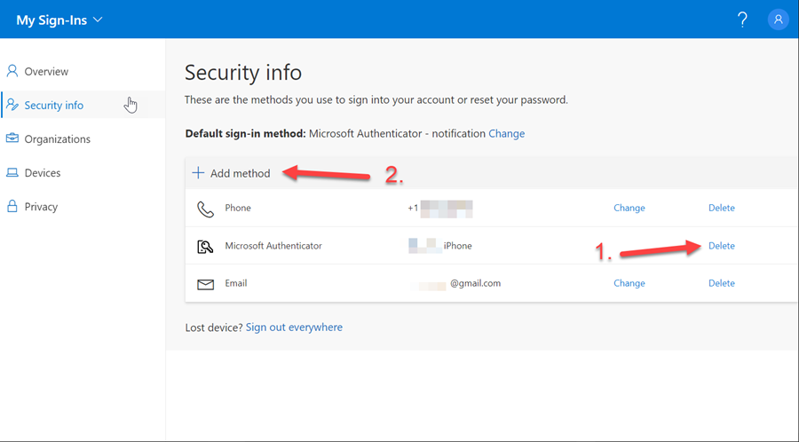Viewport: 799px width, 442px height.
Task: Open the Security info page in sidebar
Action: pyautogui.click(x=53, y=105)
